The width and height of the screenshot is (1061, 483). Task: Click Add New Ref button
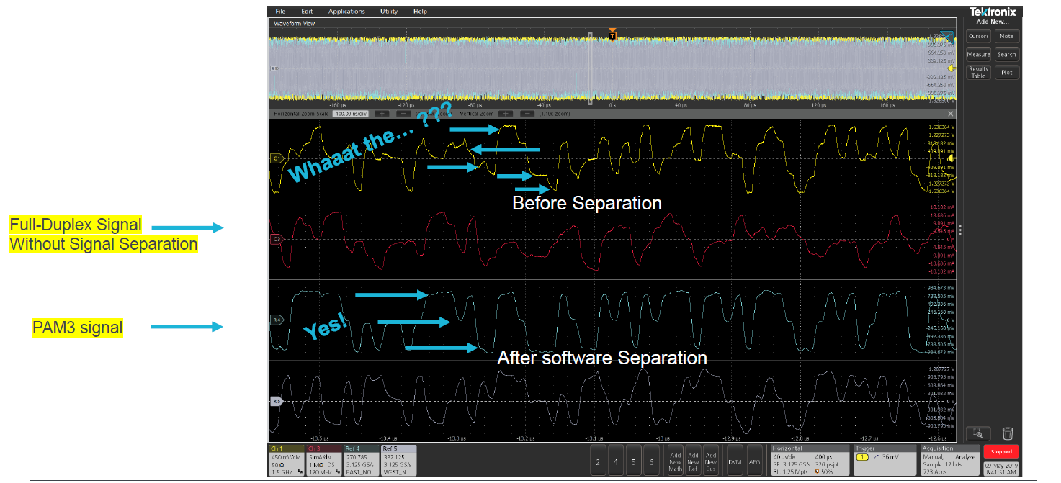point(693,459)
